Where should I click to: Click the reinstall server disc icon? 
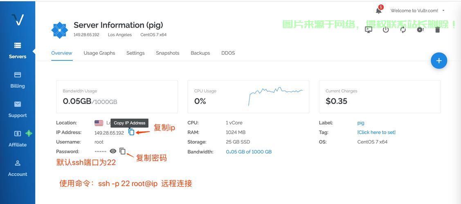point(420,29)
